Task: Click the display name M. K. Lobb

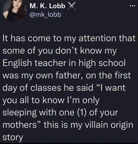Action: pyautogui.click(x=47, y=6)
